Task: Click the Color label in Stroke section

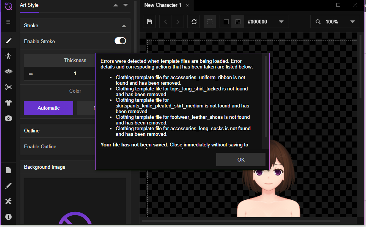Action: click(x=75, y=91)
